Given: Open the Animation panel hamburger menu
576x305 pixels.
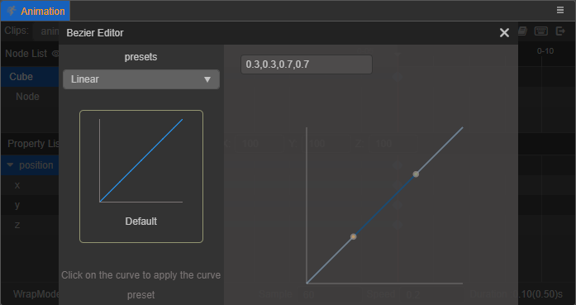Looking at the screenshot, I should tap(559, 10).
